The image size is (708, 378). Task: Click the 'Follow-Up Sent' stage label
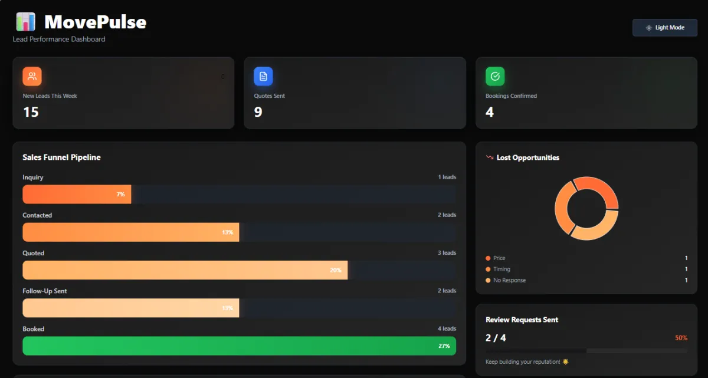click(45, 291)
